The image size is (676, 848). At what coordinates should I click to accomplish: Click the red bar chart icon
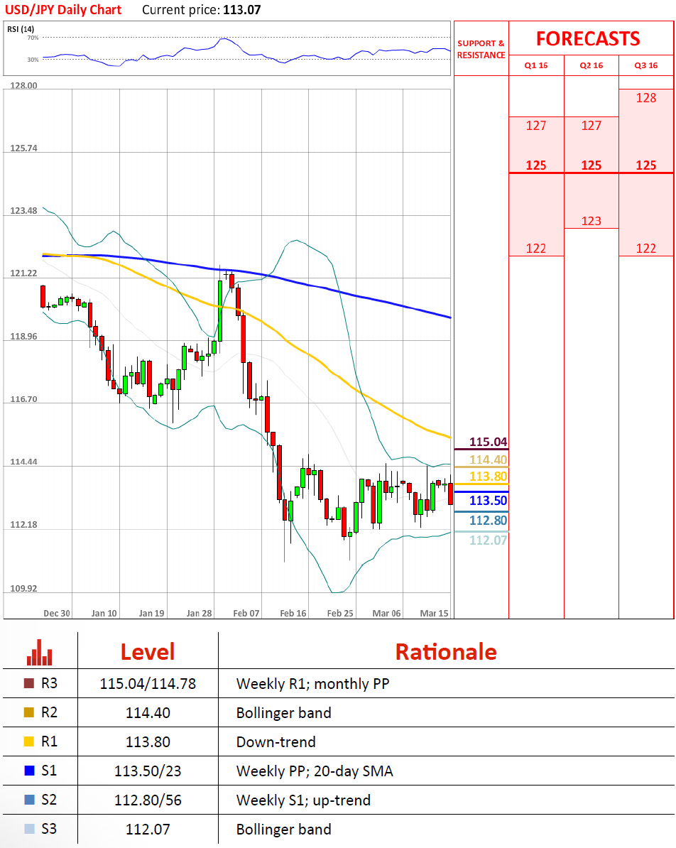tap(40, 652)
